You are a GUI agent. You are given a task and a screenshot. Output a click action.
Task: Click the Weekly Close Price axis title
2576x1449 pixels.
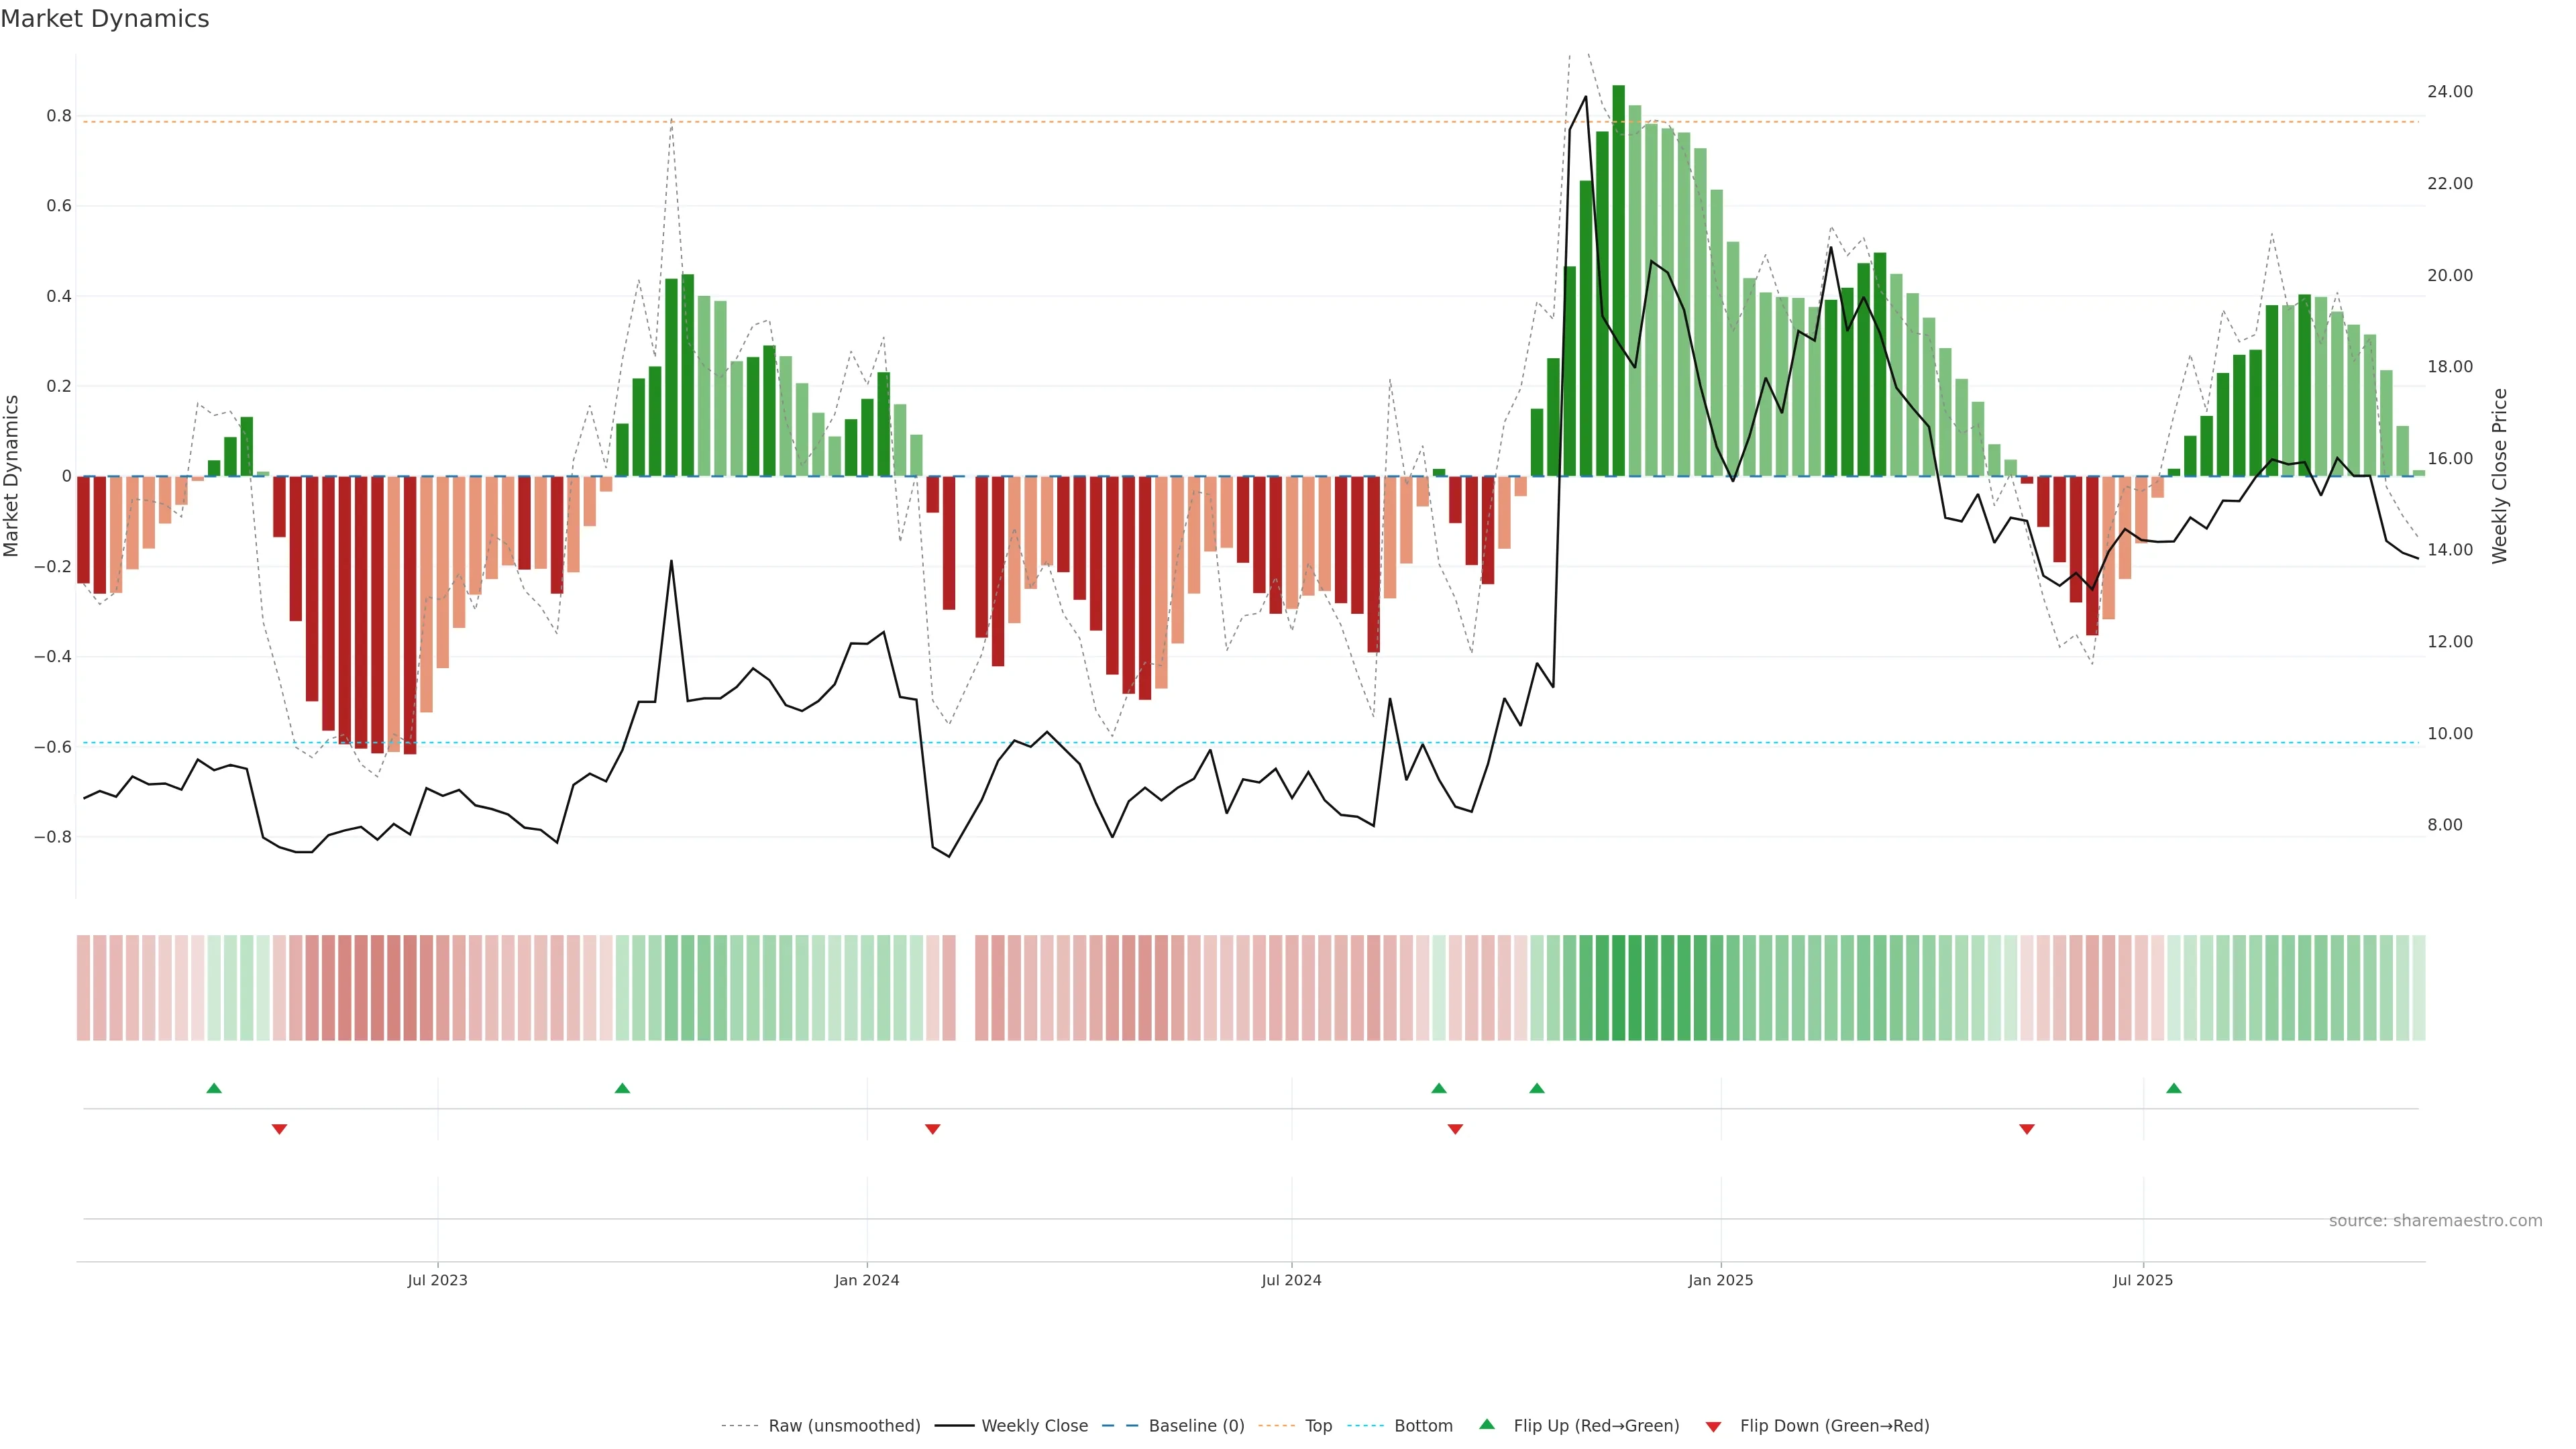coord(2500,476)
